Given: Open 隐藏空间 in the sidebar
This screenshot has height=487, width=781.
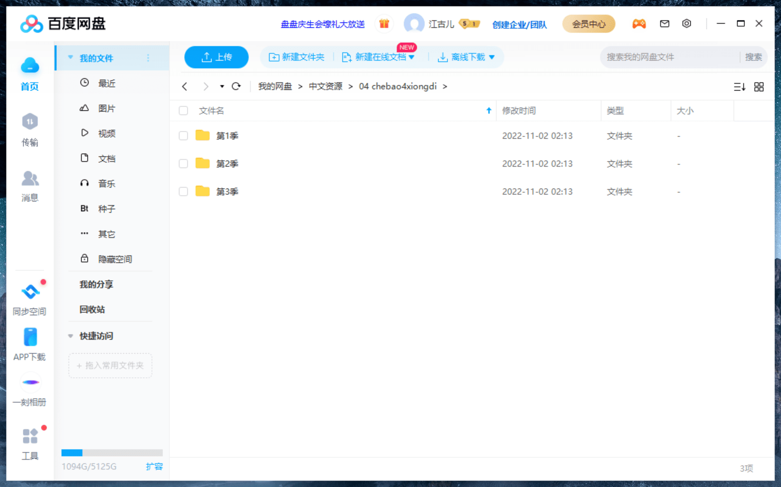Looking at the screenshot, I should pos(115,259).
